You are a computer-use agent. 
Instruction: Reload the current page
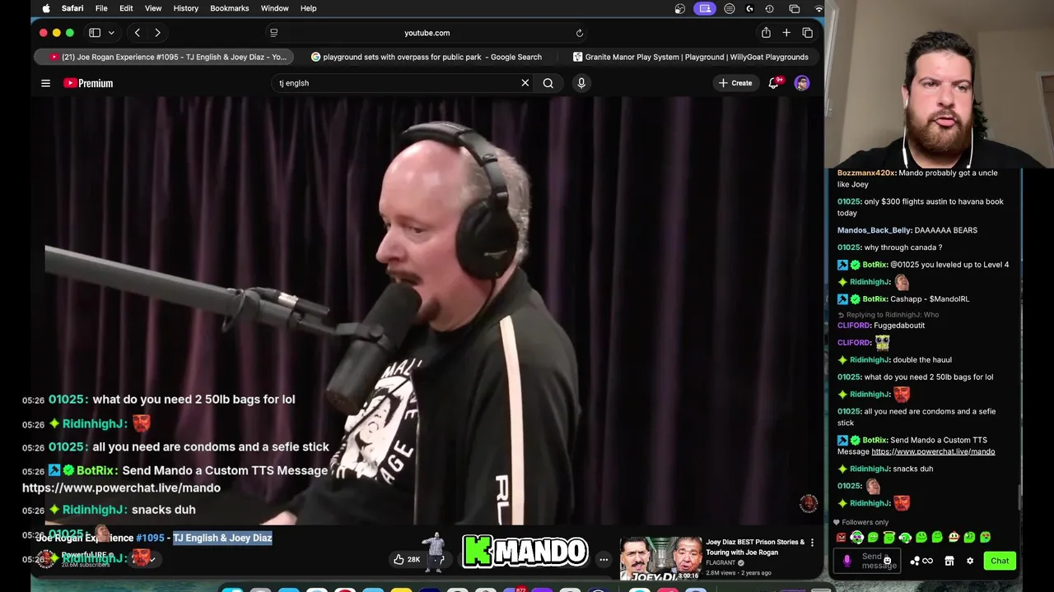(580, 33)
